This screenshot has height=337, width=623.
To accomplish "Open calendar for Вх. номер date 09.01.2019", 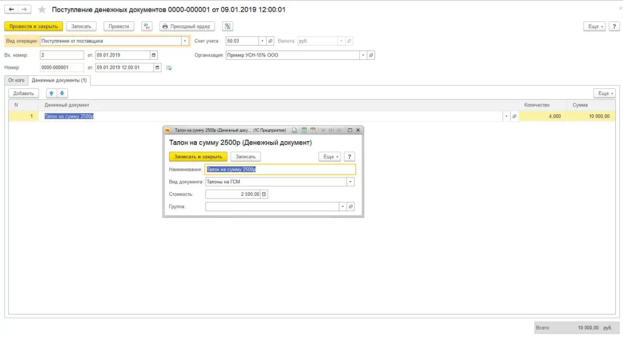I will [154, 55].
